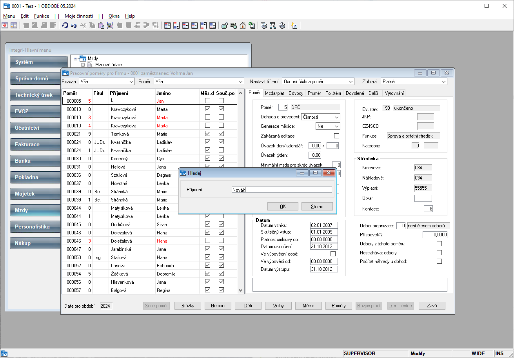Open the Generace měsíce dropdown
This screenshot has width=514, height=359.
(x=328, y=126)
